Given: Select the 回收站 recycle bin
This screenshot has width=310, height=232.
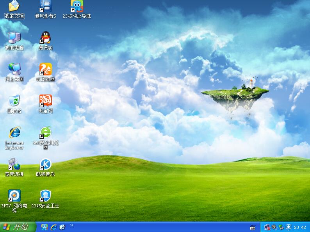Looking at the screenshot, I should 14,101.
